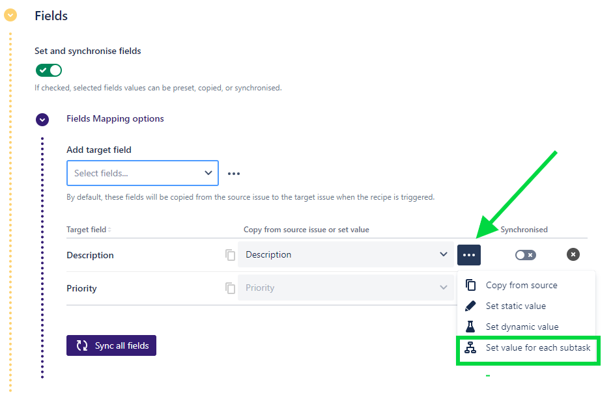613x404 pixels.
Task: Open the Description source value dropdown
Action: click(346, 254)
